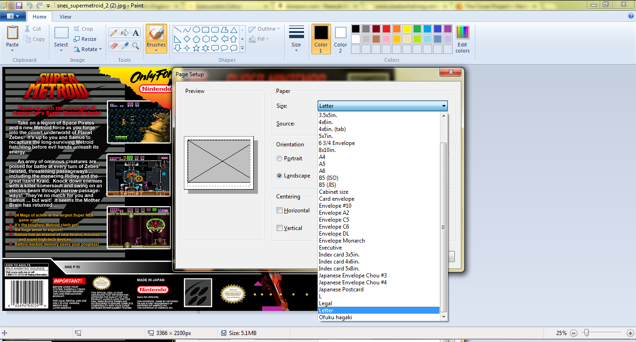The width and height of the screenshot is (636, 342).
Task: Select the Color picker eyedropper tool
Action: click(124, 46)
